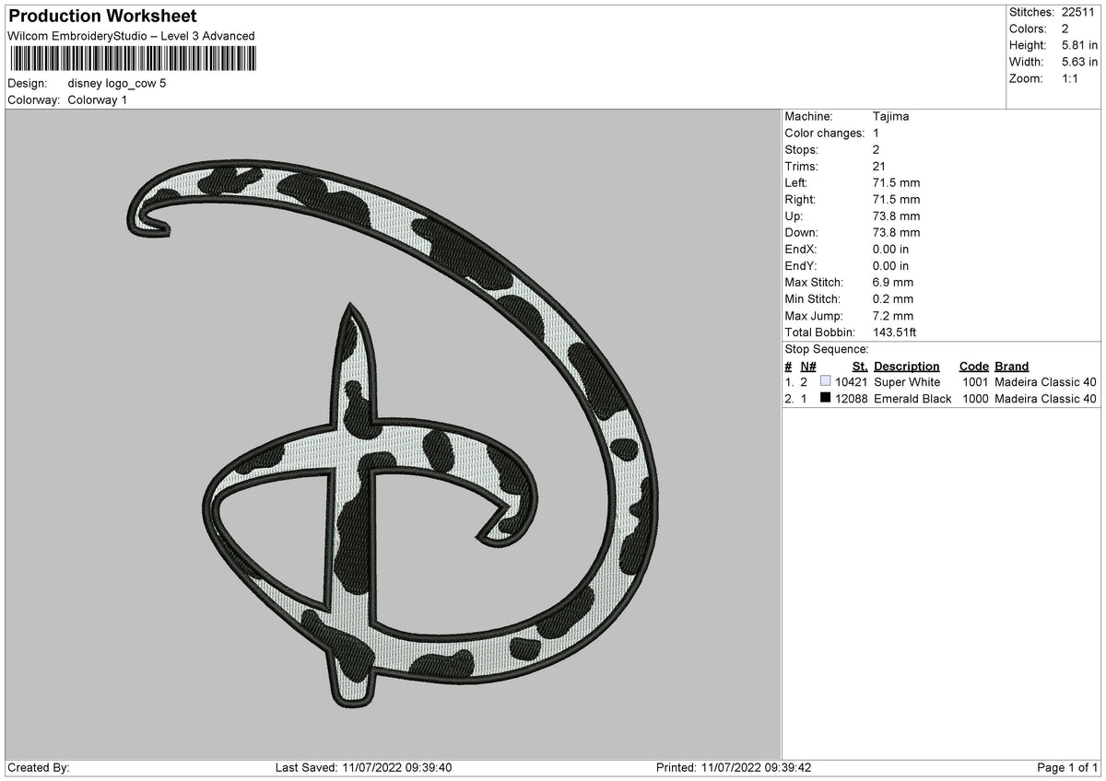This screenshot has width=1106, height=781.
Task: Click the Trims value 21
Action: 879,166
